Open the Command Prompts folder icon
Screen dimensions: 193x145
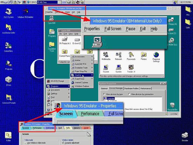[9, 99]
